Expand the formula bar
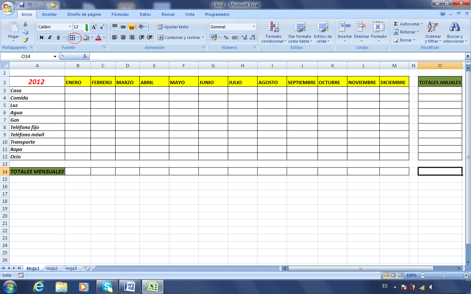 click(468, 56)
